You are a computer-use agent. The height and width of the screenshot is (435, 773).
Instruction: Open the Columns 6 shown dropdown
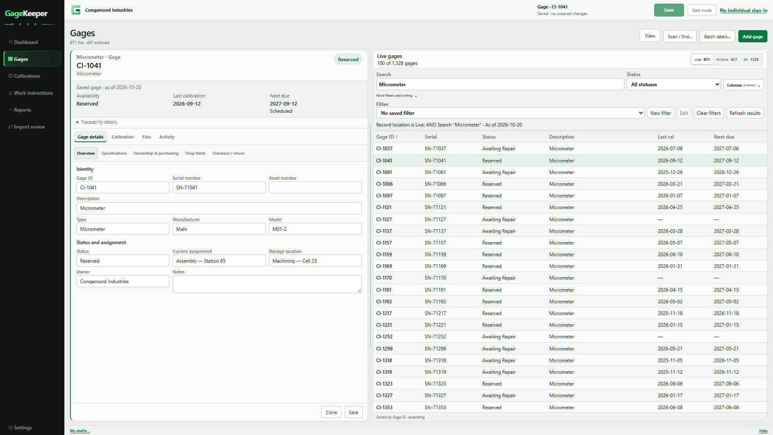click(x=743, y=85)
